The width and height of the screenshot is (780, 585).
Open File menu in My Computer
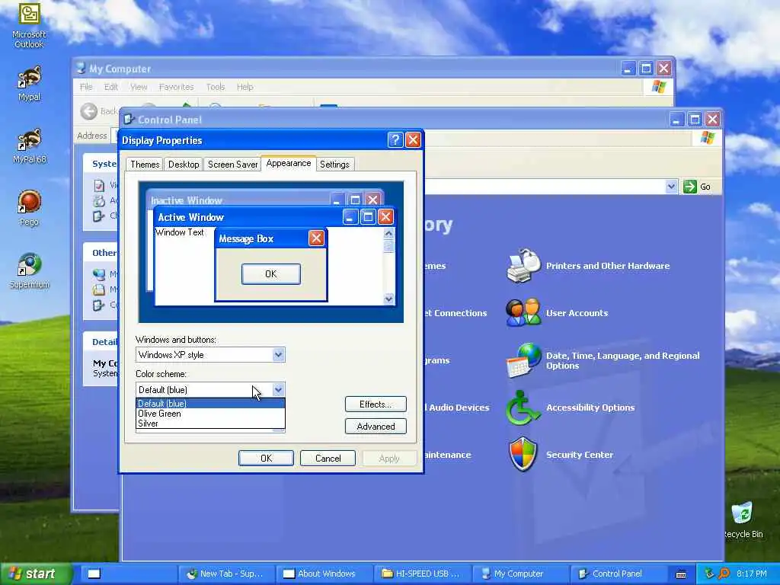pos(86,87)
